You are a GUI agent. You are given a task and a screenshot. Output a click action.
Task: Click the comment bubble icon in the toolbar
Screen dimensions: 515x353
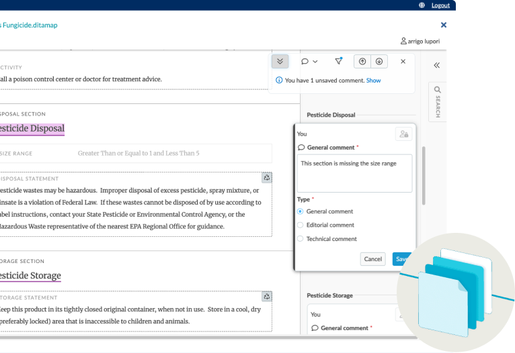click(x=305, y=61)
